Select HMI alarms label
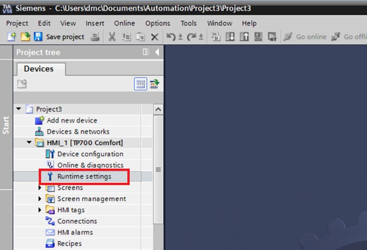 (x=75, y=232)
